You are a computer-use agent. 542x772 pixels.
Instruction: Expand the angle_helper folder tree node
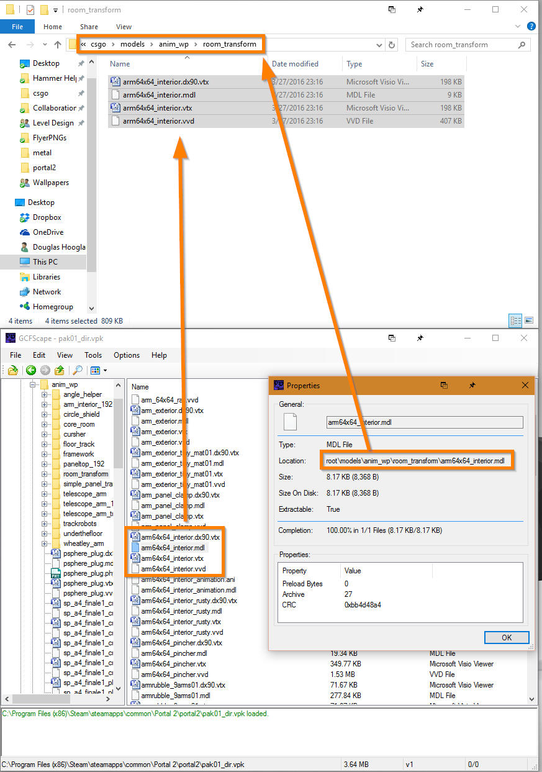(x=45, y=394)
